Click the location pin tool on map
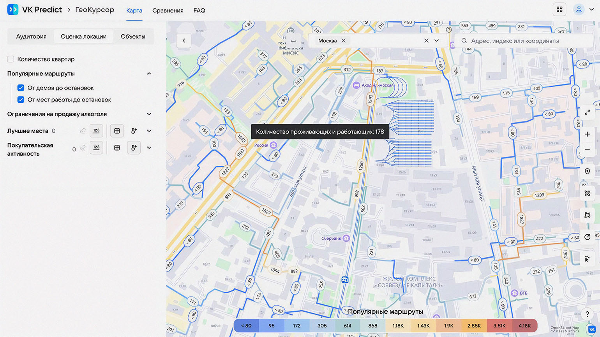This screenshot has width=600, height=337. pyautogui.click(x=587, y=171)
